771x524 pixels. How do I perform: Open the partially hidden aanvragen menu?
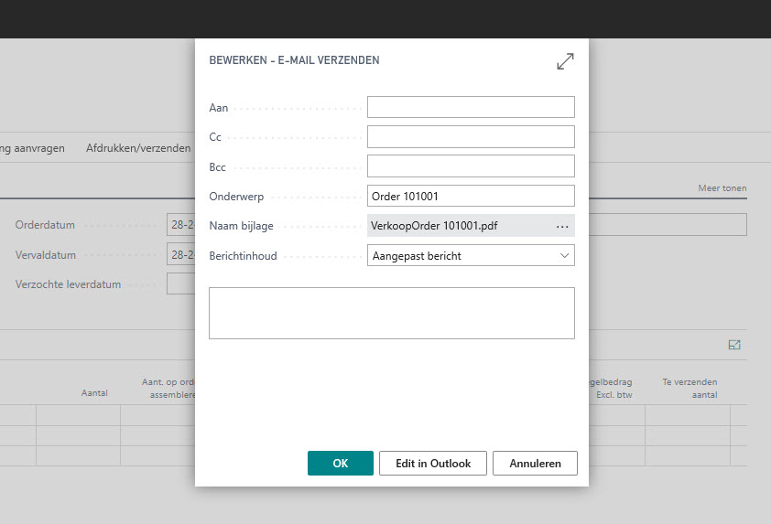click(32, 148)
